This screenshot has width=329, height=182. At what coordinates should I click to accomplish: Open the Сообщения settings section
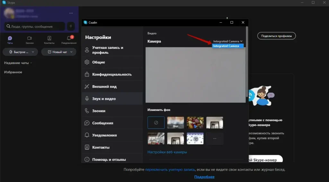click(112, 123)
